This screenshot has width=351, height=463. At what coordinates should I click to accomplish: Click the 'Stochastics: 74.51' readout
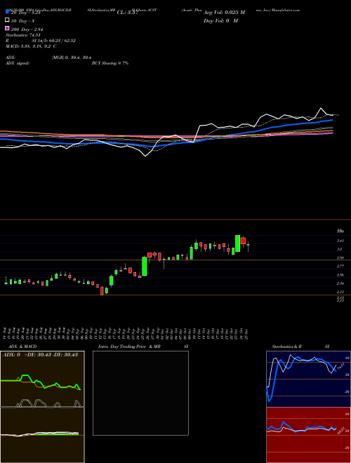coord(22,35)
